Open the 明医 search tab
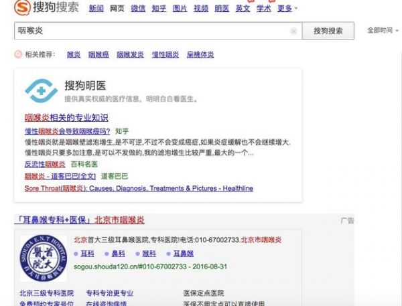402x306 pixels. coord(222,9)
